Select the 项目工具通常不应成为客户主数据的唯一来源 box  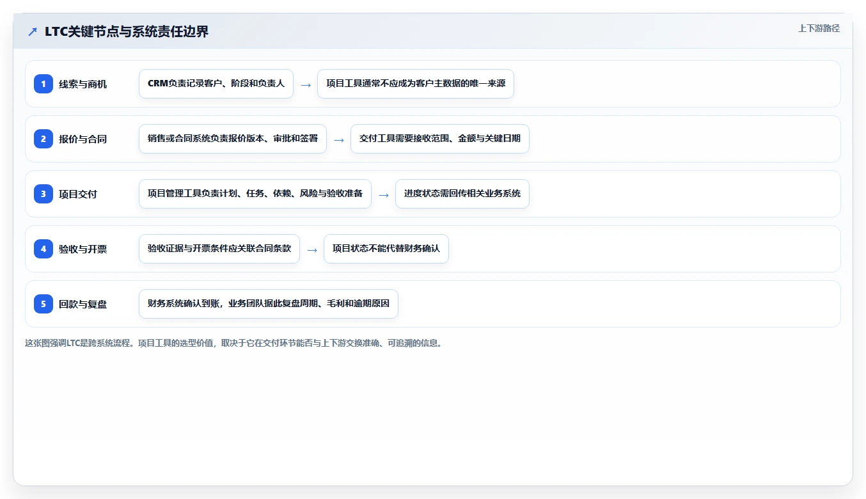(x=416, y=84)
